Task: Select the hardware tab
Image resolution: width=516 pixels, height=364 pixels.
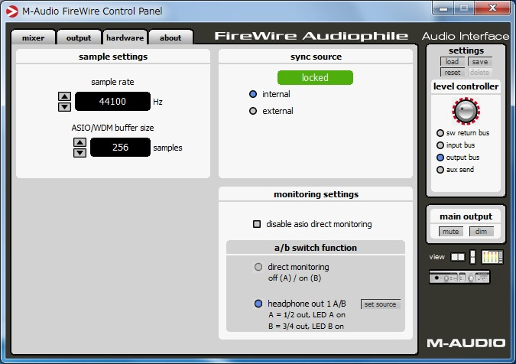Action: [x=125, y=37]
